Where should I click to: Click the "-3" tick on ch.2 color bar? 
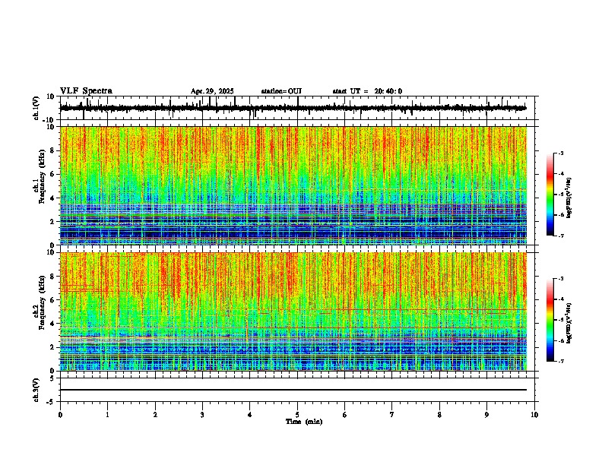coord(561,279)
